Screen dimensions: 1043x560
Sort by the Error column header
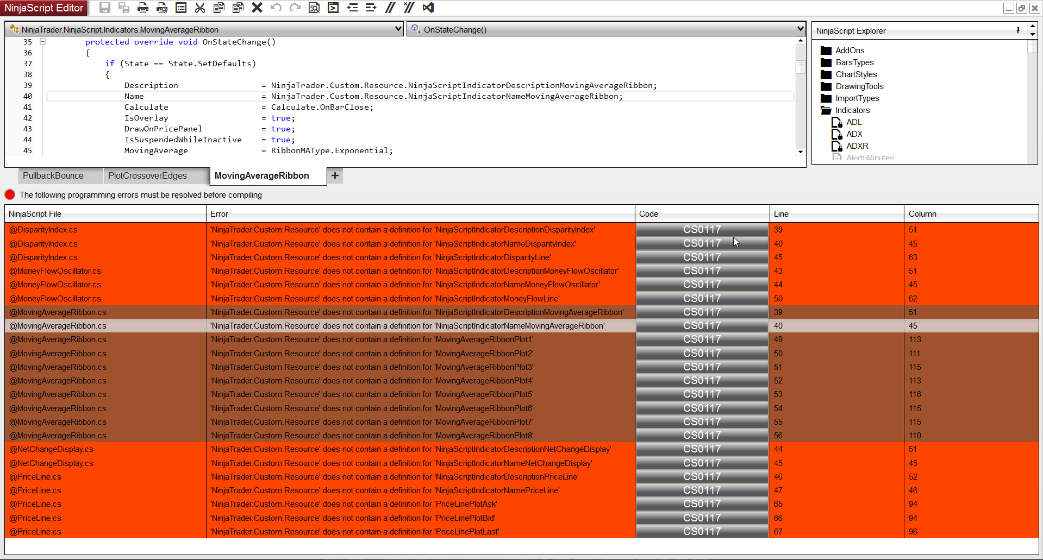coord(421,214)
